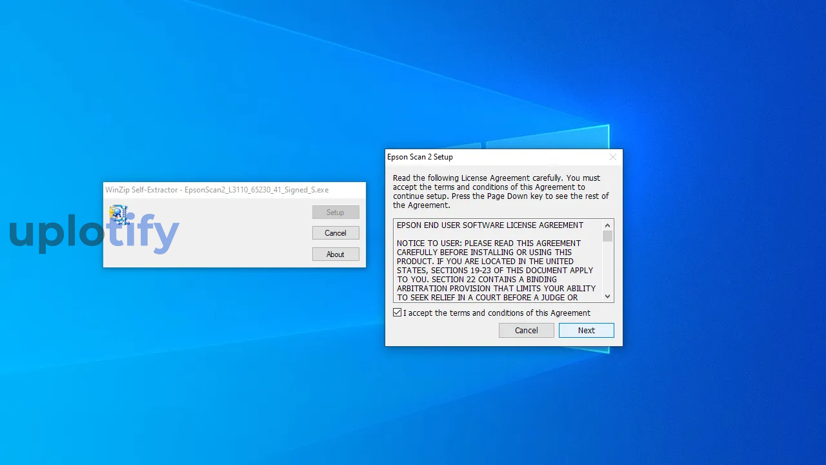Click the greyed Setup button in WinZip Self-Extractor

336,212
